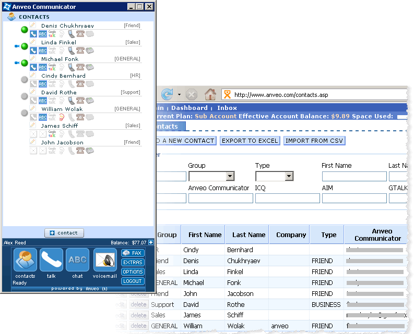Click the 'Chukhryaev' last name cell
The height and width of the screenshot is (334, 414).
(x=246, y=261)
